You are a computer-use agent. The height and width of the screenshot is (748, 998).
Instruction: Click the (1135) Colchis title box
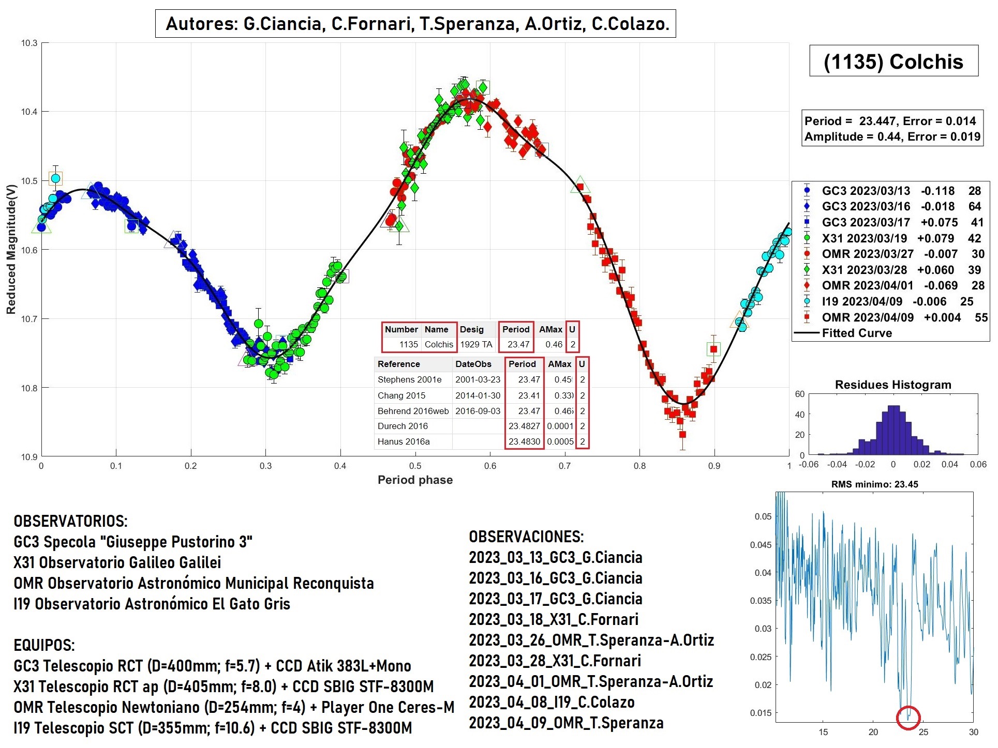(x=893, y=61)
